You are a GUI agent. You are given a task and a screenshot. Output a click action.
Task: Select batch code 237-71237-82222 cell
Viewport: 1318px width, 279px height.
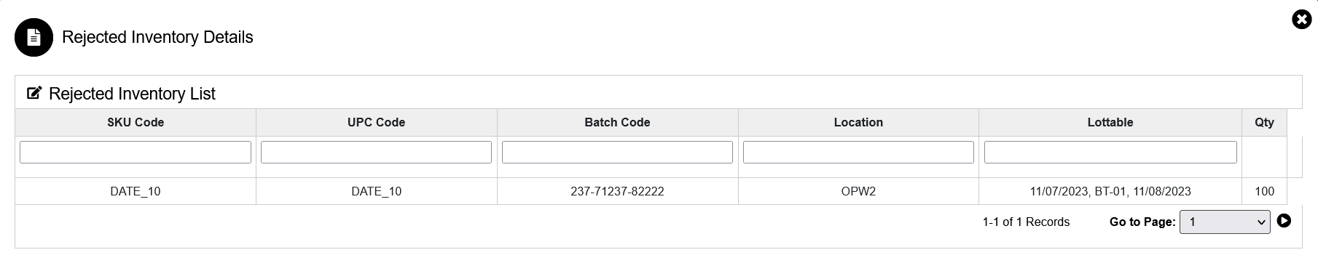tap(617, 191)
